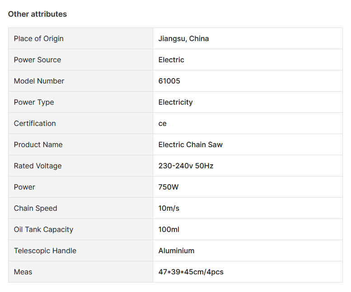
Task: Click the 'Jiangsu, China' value
Action: tap(183, 38)
